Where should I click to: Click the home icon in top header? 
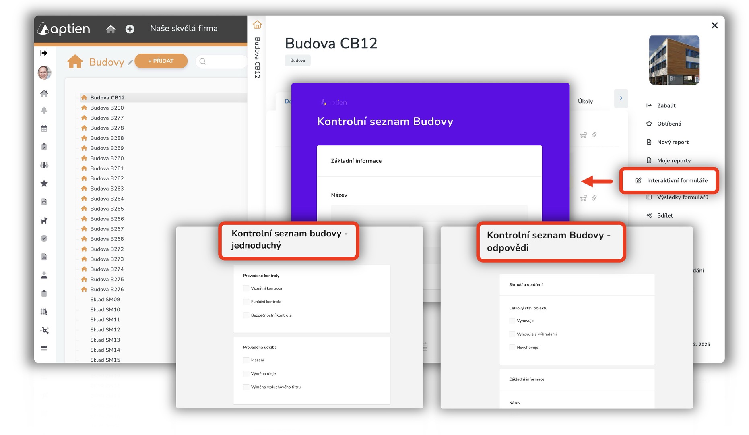click(111, 29)
